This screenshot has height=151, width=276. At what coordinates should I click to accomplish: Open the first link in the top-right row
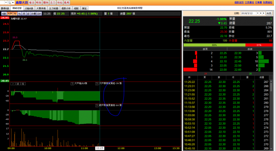(x=239, y=2)
